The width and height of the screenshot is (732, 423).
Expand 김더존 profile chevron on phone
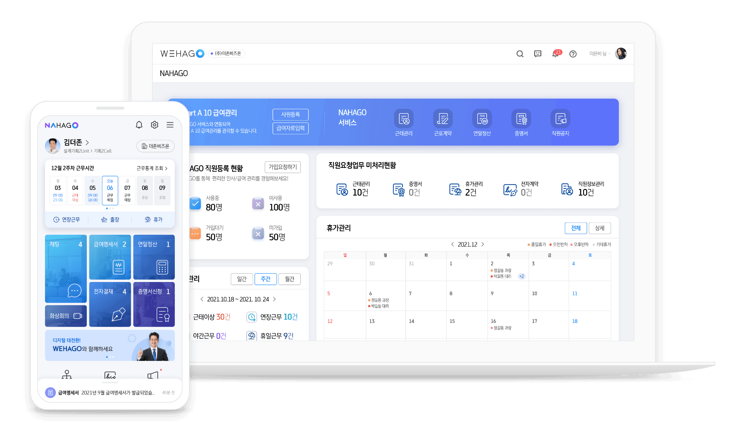87,142
